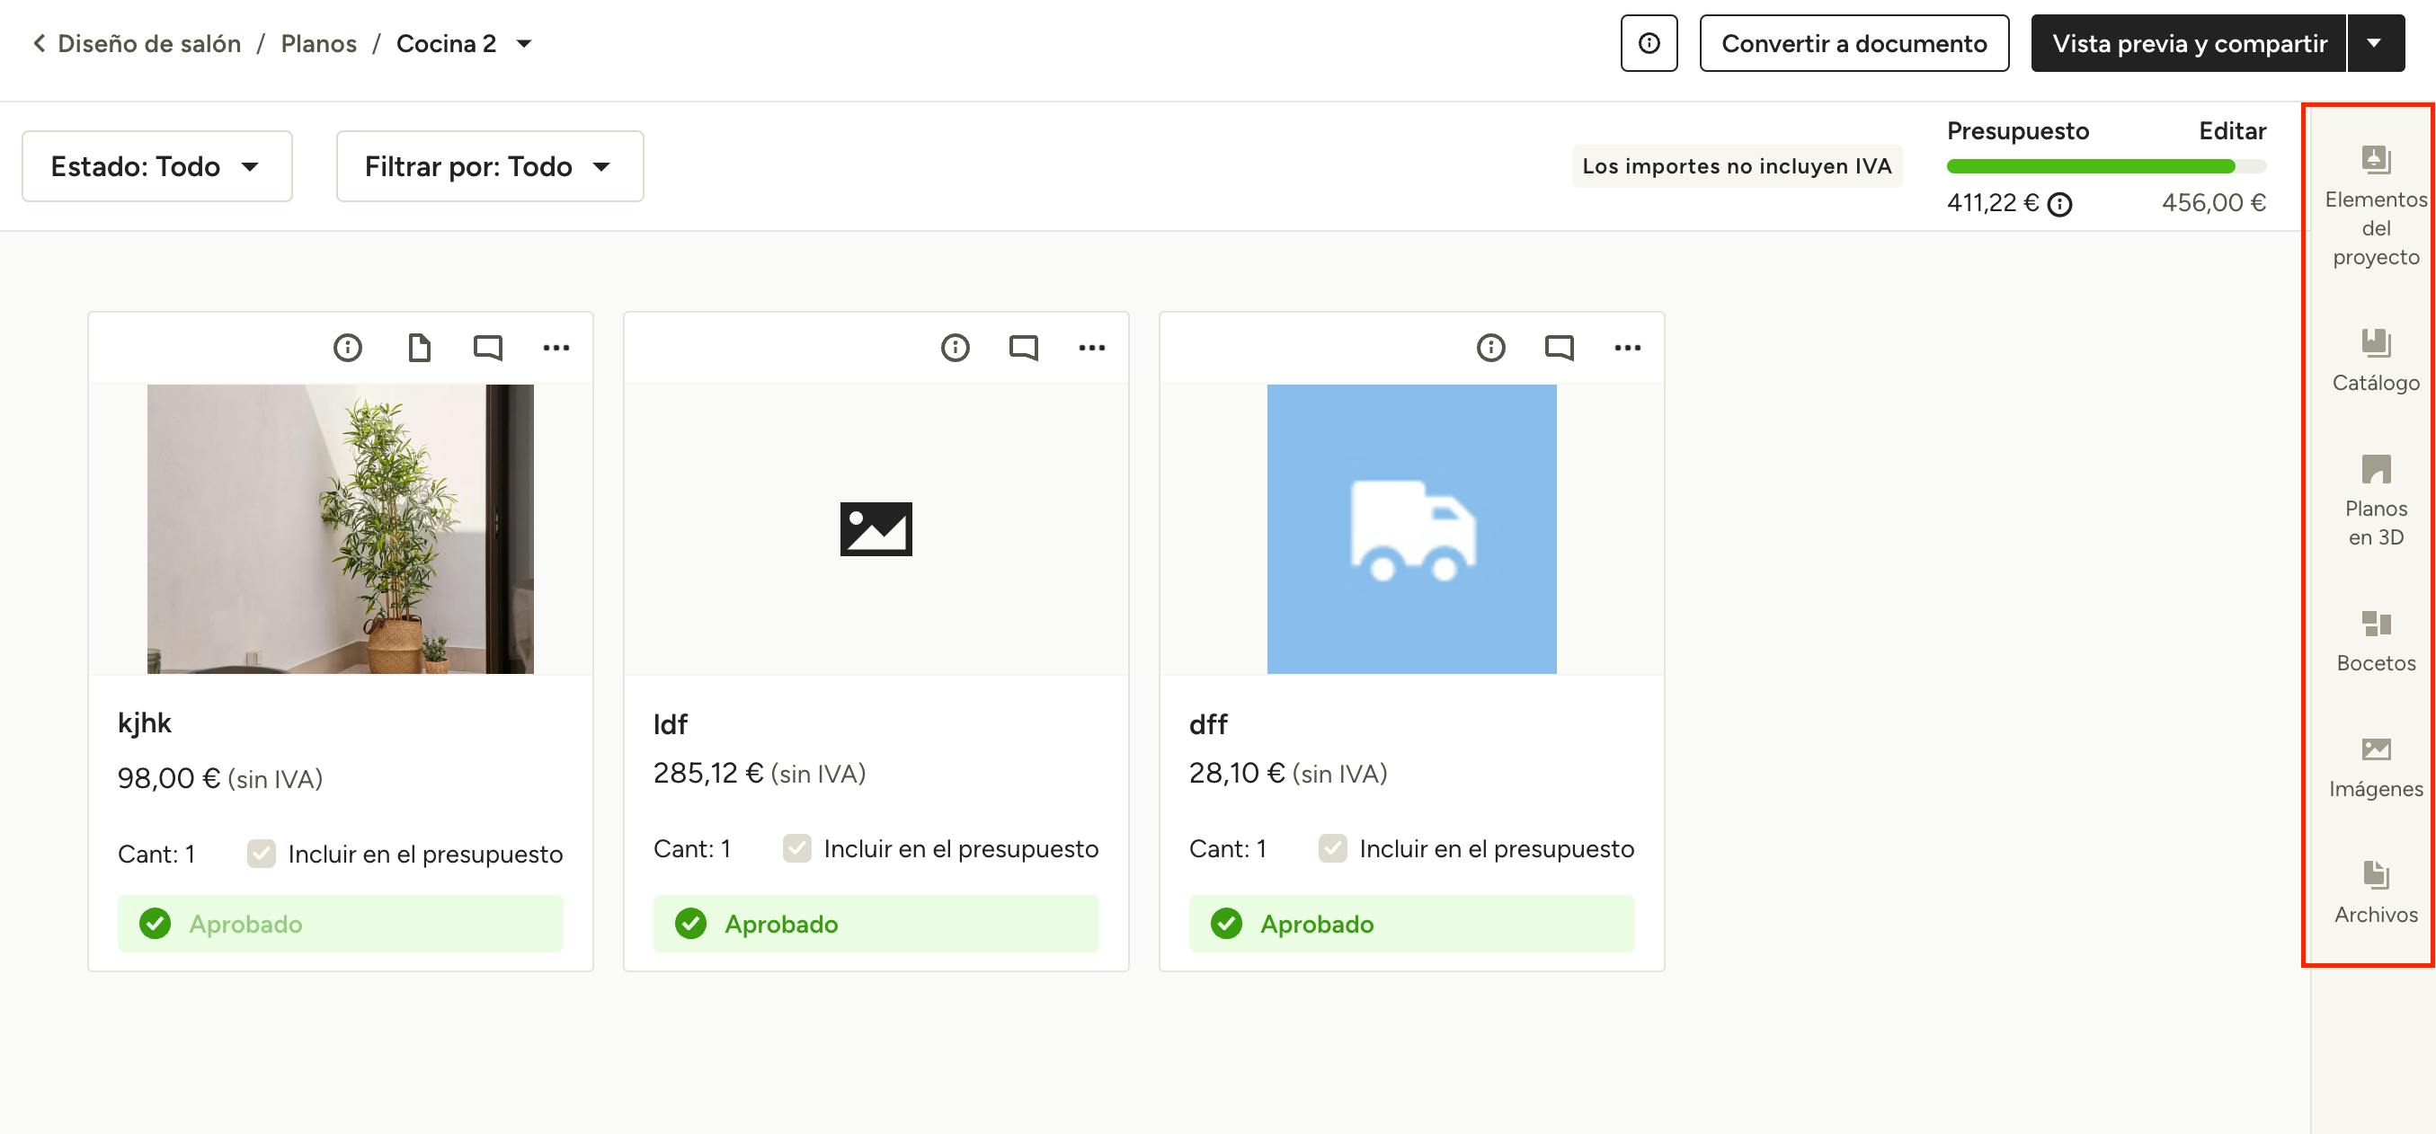Image resolution: width=2436 pixels, height=1134 pixels.
Task: Toggle budget inclusion checkbox for ldf
Action: coord(797,848)
